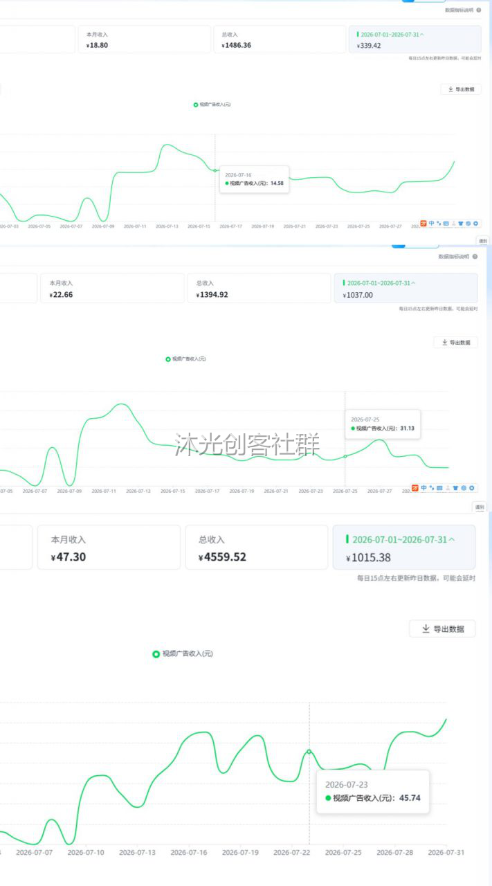Click axis label 2026-07-11 in the ¥1037.00 chart
The height and width of the screenshot is (886, 492).
(104, 491)
